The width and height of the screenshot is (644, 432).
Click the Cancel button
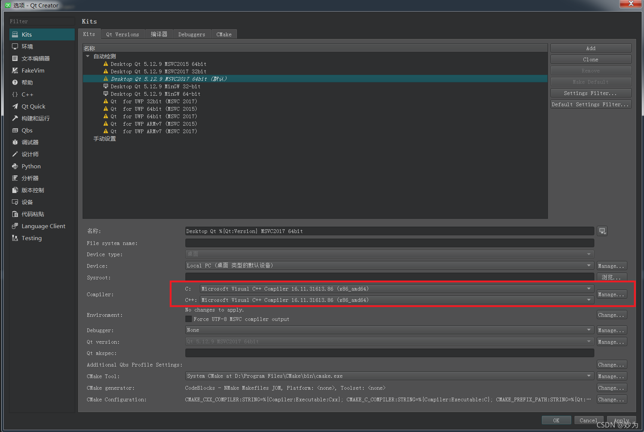pyautogui.click(x=589, y=420)
